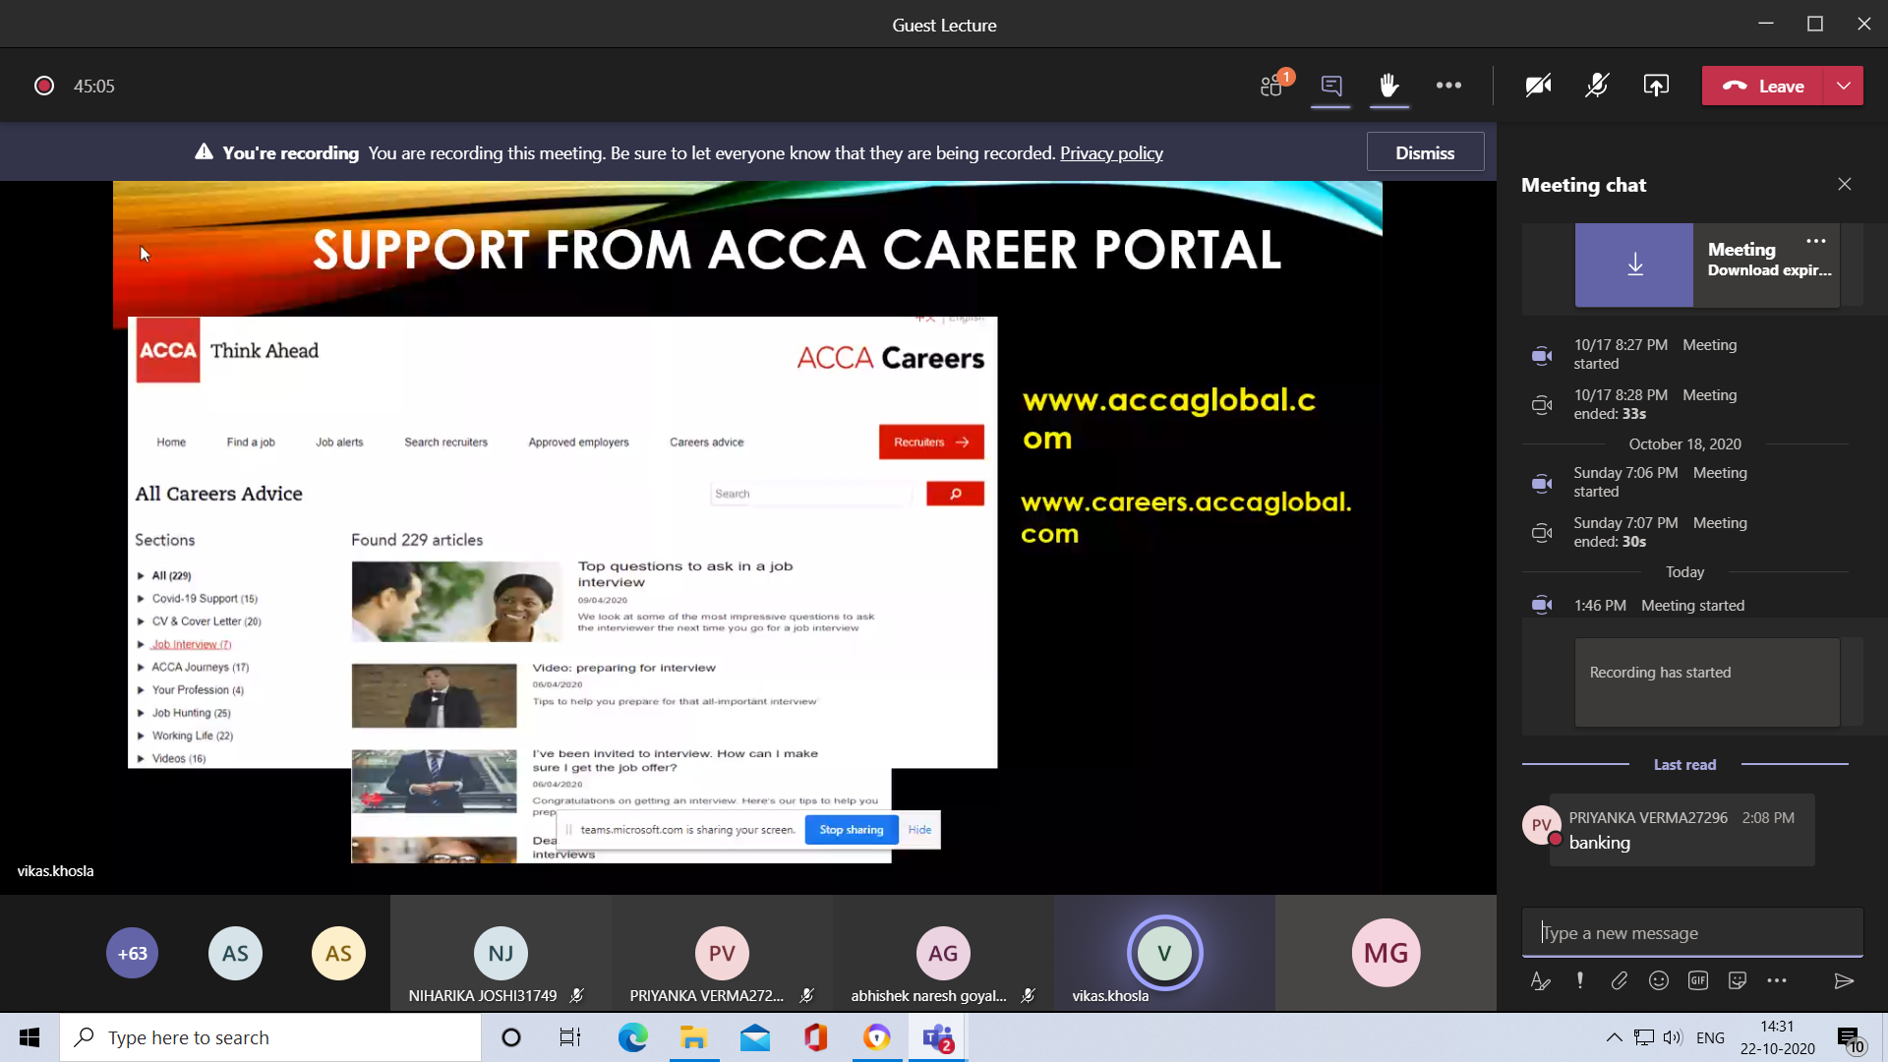1888x1062 pixels.
Task: Attach a file with paperclip icon
Action: coord(1619,980)
